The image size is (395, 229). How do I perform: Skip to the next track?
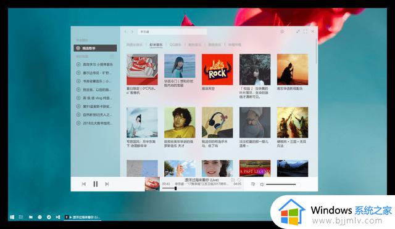pyautogui.click(x=107, y=184)
